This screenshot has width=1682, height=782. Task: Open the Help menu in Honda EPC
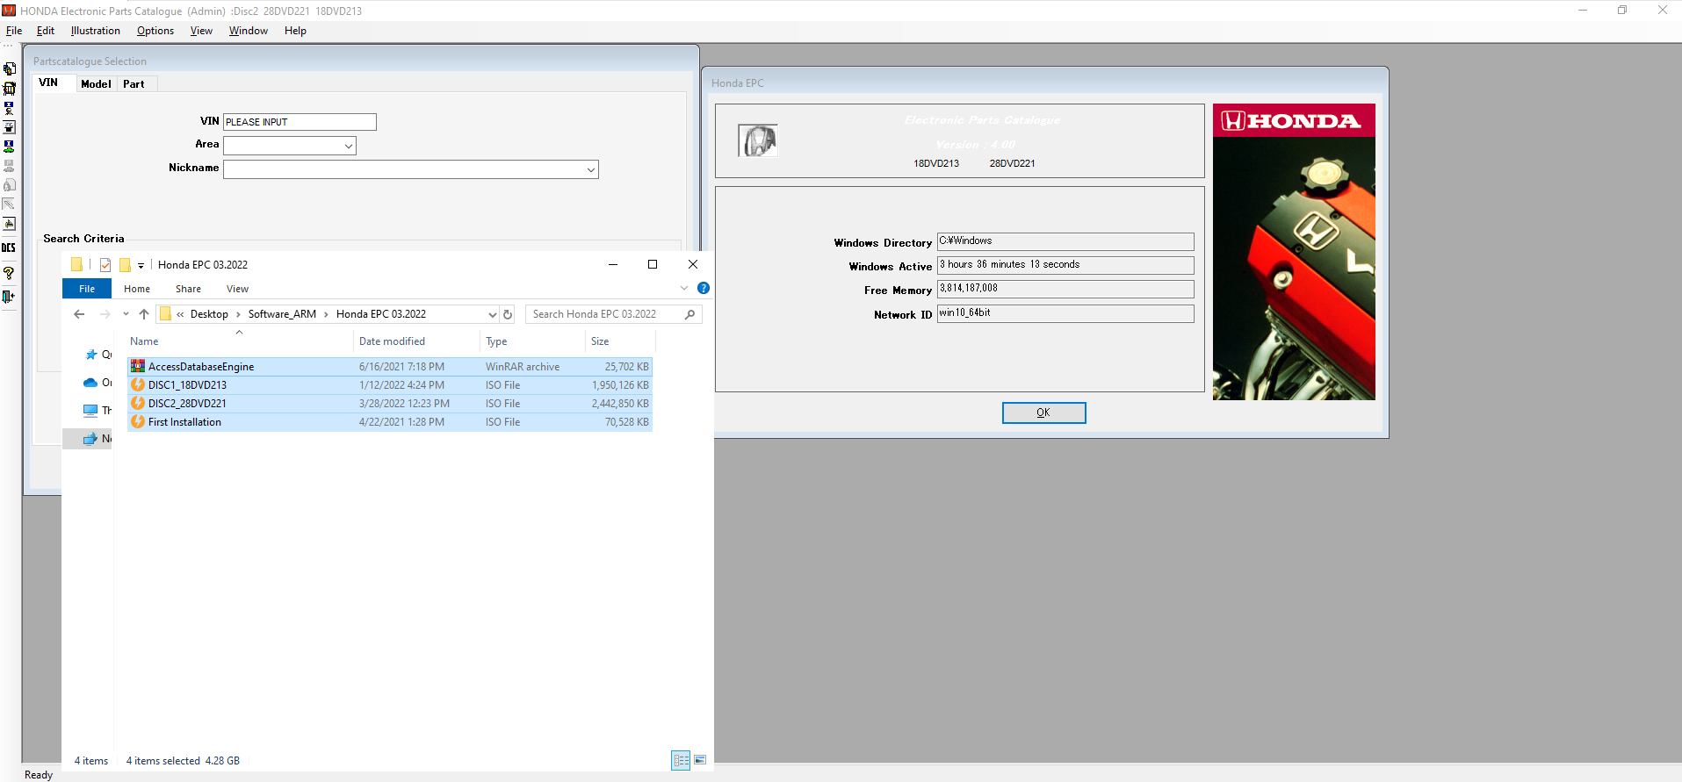point(295,31)
